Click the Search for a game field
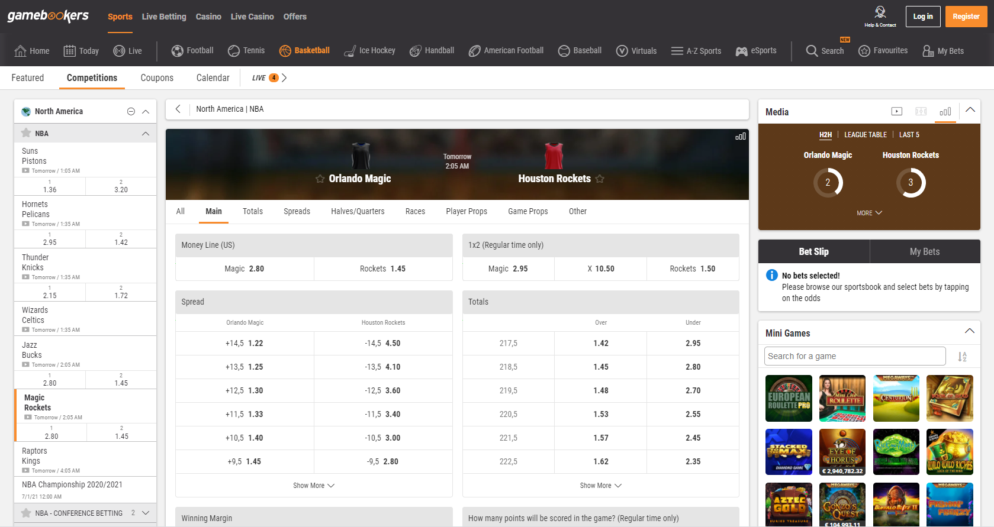The image size is (994, 527). click(855, 356)
